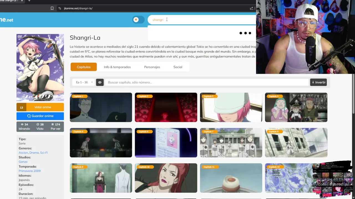Viewport: 355px width, 199px height.
Task: Open the Sci-Fi genre link
Action: (44, 153)
